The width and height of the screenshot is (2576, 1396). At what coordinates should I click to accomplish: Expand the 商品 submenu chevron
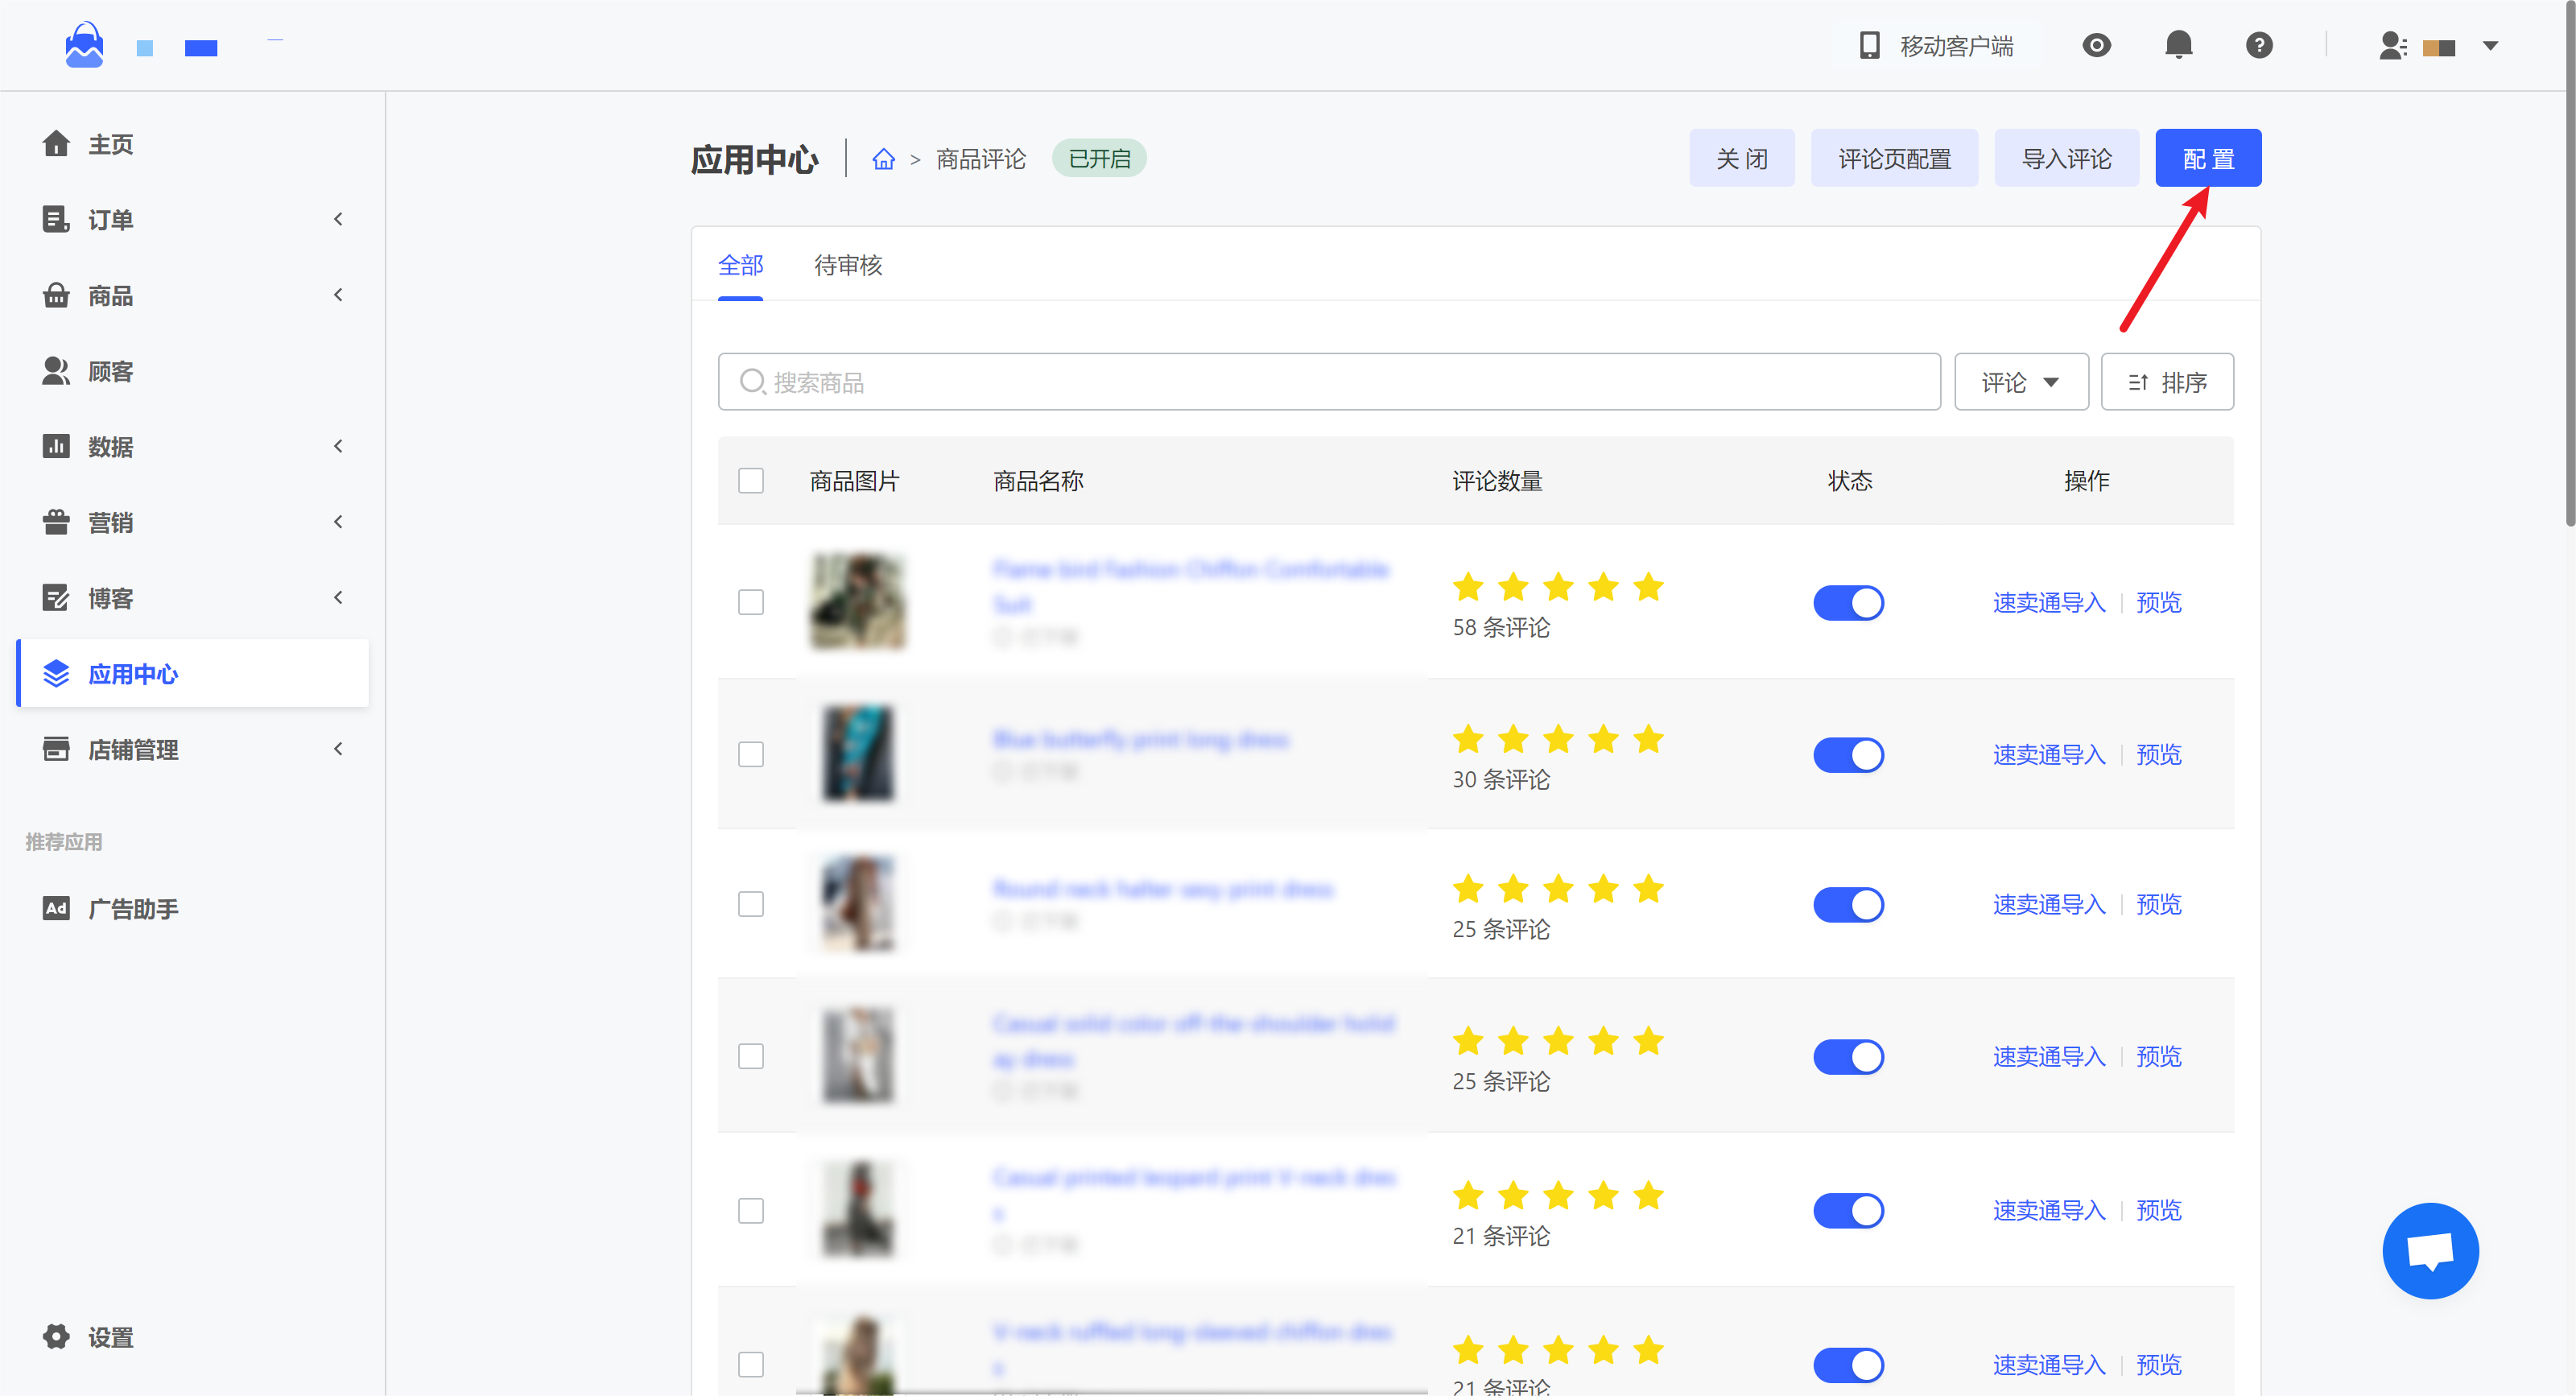pyautogui.click(x=339, y=295)
